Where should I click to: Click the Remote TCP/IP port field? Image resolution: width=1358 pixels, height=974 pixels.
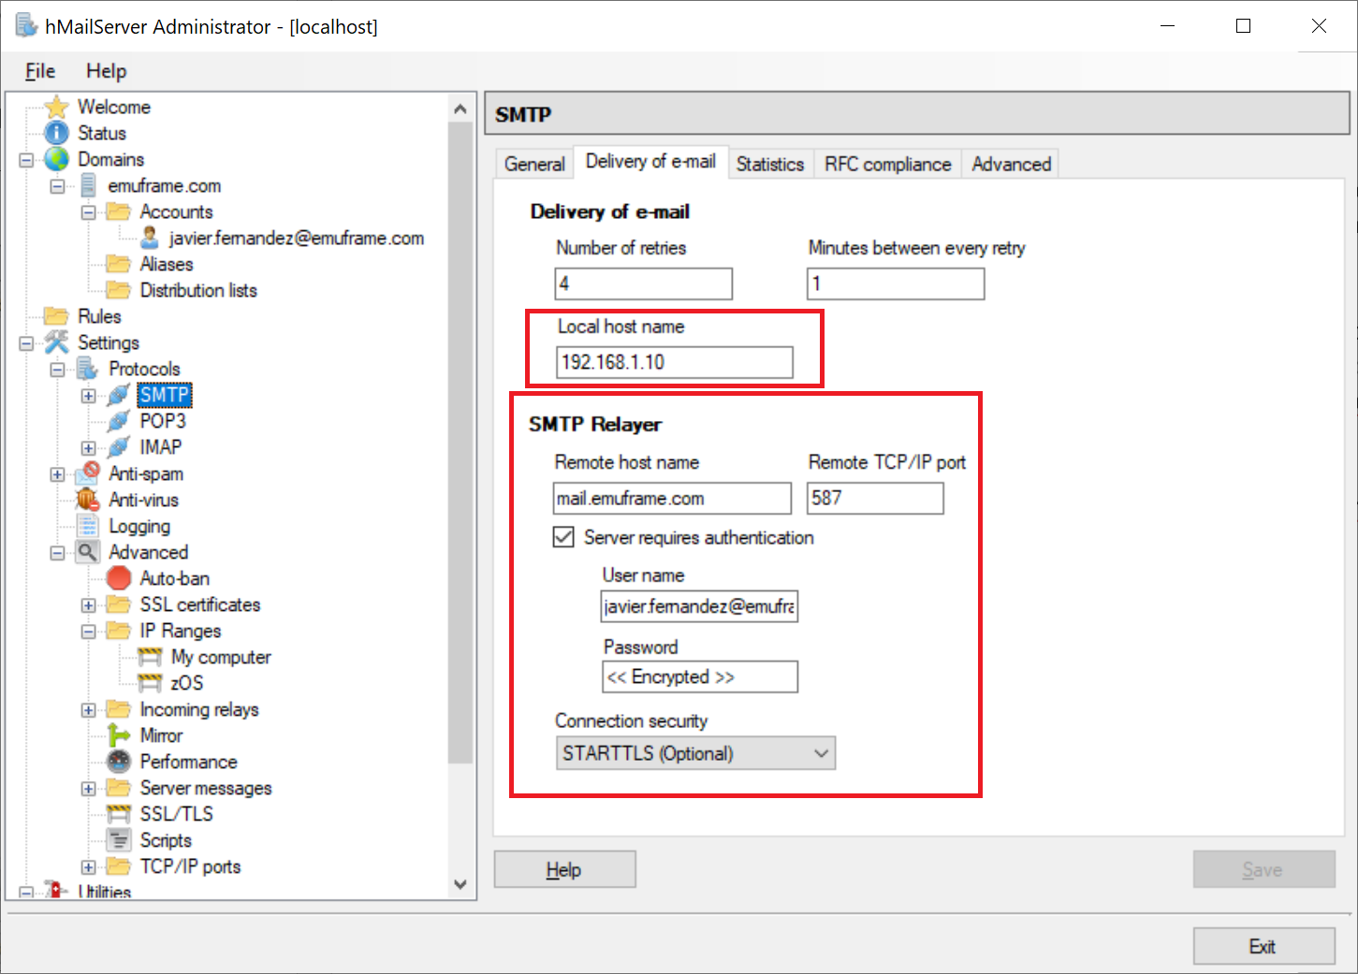pyautogui.click(x=875, y=499)
